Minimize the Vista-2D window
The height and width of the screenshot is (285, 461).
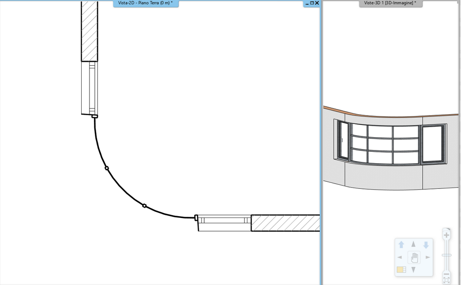307,3
